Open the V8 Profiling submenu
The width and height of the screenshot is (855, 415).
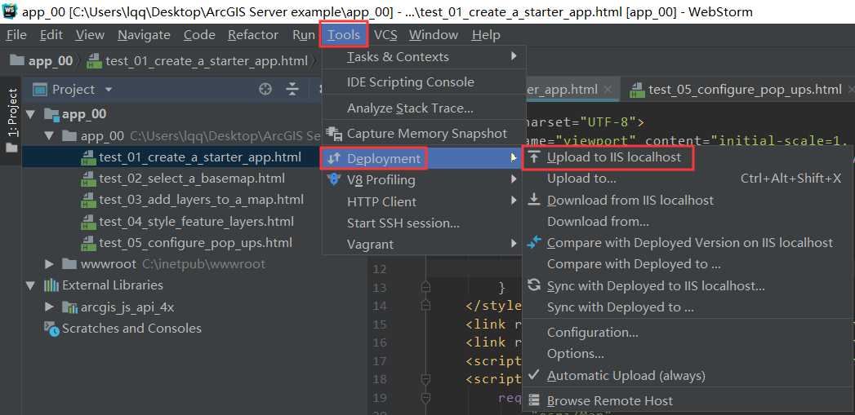coord(424,179)
